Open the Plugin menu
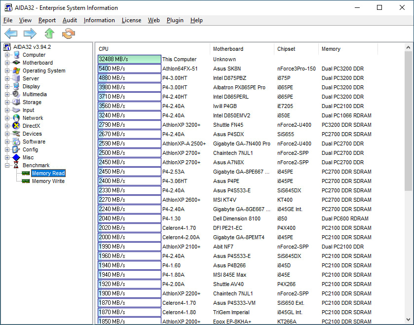This screenshot has height=325, width=414. (175, 20)
